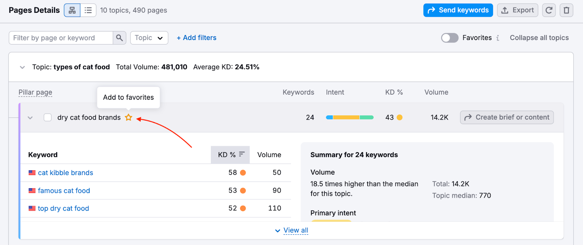
Task: Click the search magnifier icon
Action: (119, 38)
